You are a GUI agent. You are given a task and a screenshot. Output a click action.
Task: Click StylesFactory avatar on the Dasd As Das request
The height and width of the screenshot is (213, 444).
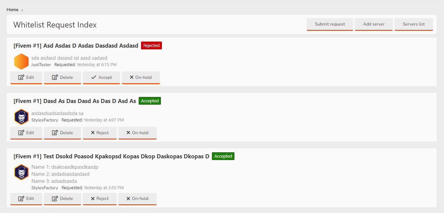click(21, 117)
